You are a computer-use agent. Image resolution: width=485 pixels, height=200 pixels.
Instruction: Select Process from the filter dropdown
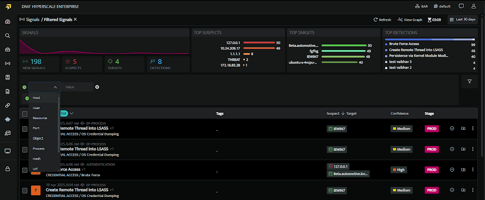tap(43, 148)
